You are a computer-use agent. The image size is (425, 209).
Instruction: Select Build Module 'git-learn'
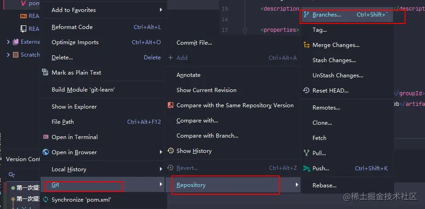coord(102,90)
